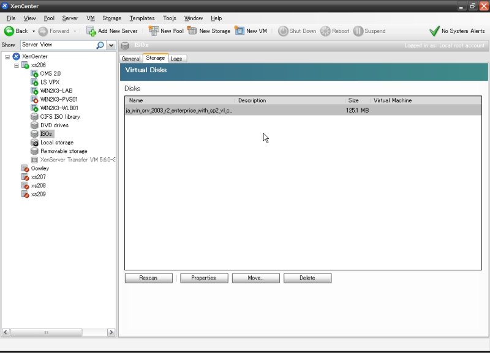Click the Removable storage icon
The height and width of the screenshot is (353, 490).
coord(34,151)
